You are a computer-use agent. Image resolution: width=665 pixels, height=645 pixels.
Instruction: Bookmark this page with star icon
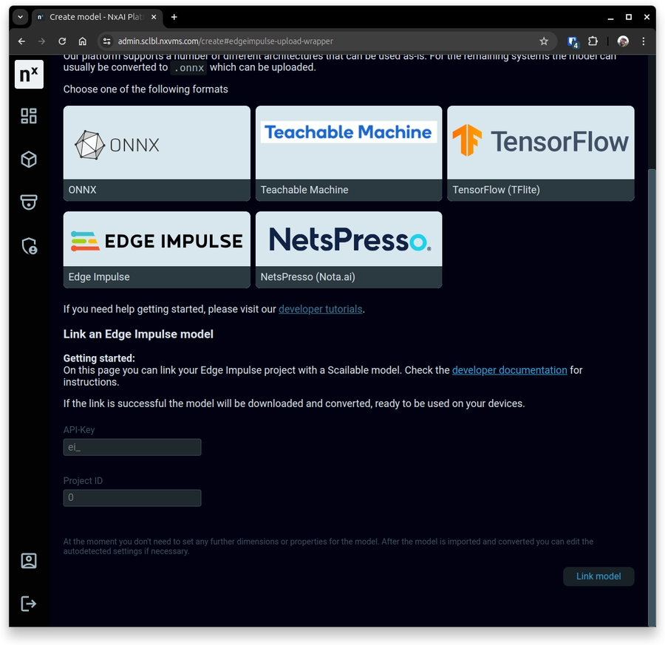coord(544,41)
